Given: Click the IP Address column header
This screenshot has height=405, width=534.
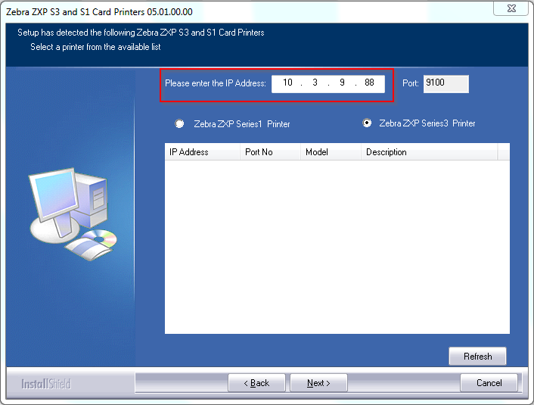Looking at the screenshot, I should coord(202,152).
